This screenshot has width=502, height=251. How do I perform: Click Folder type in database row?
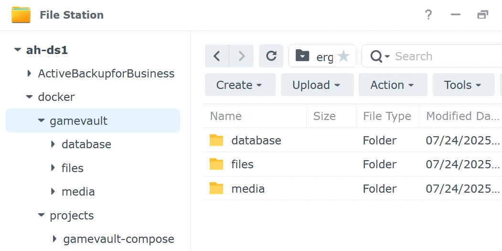[380, 141]
